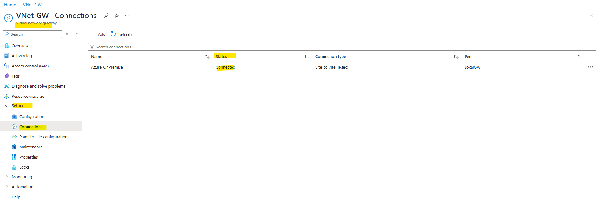Collapse the left navigation menu
Viewport: 599px width, 219px height.
(x=77, y=34)
